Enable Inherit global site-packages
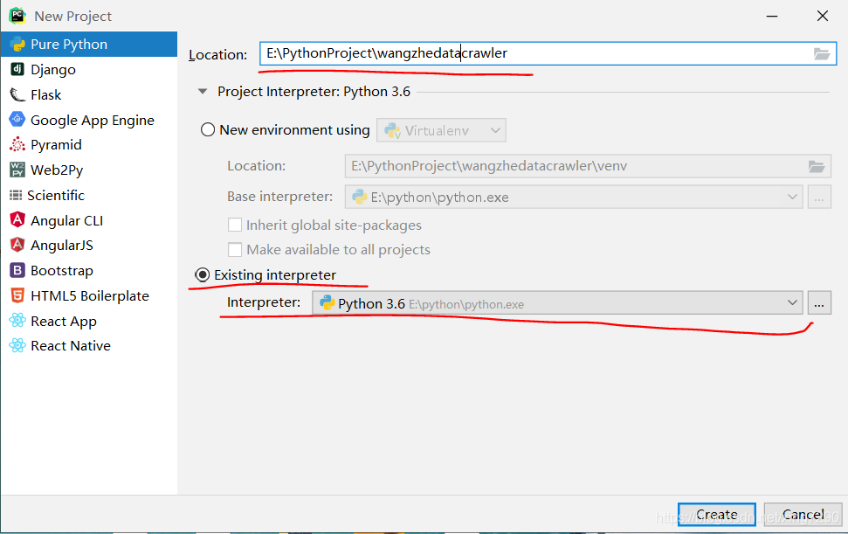 235,225
